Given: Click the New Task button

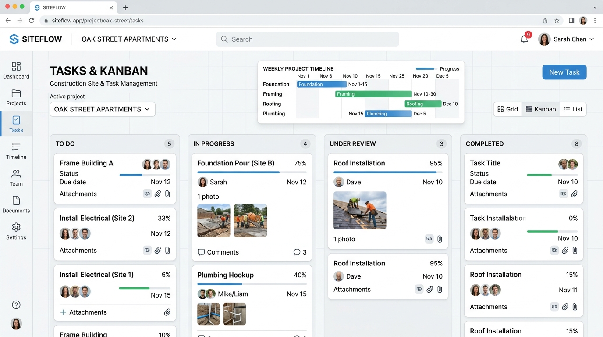Looking at the screenshot, I should tap(564, 72).
